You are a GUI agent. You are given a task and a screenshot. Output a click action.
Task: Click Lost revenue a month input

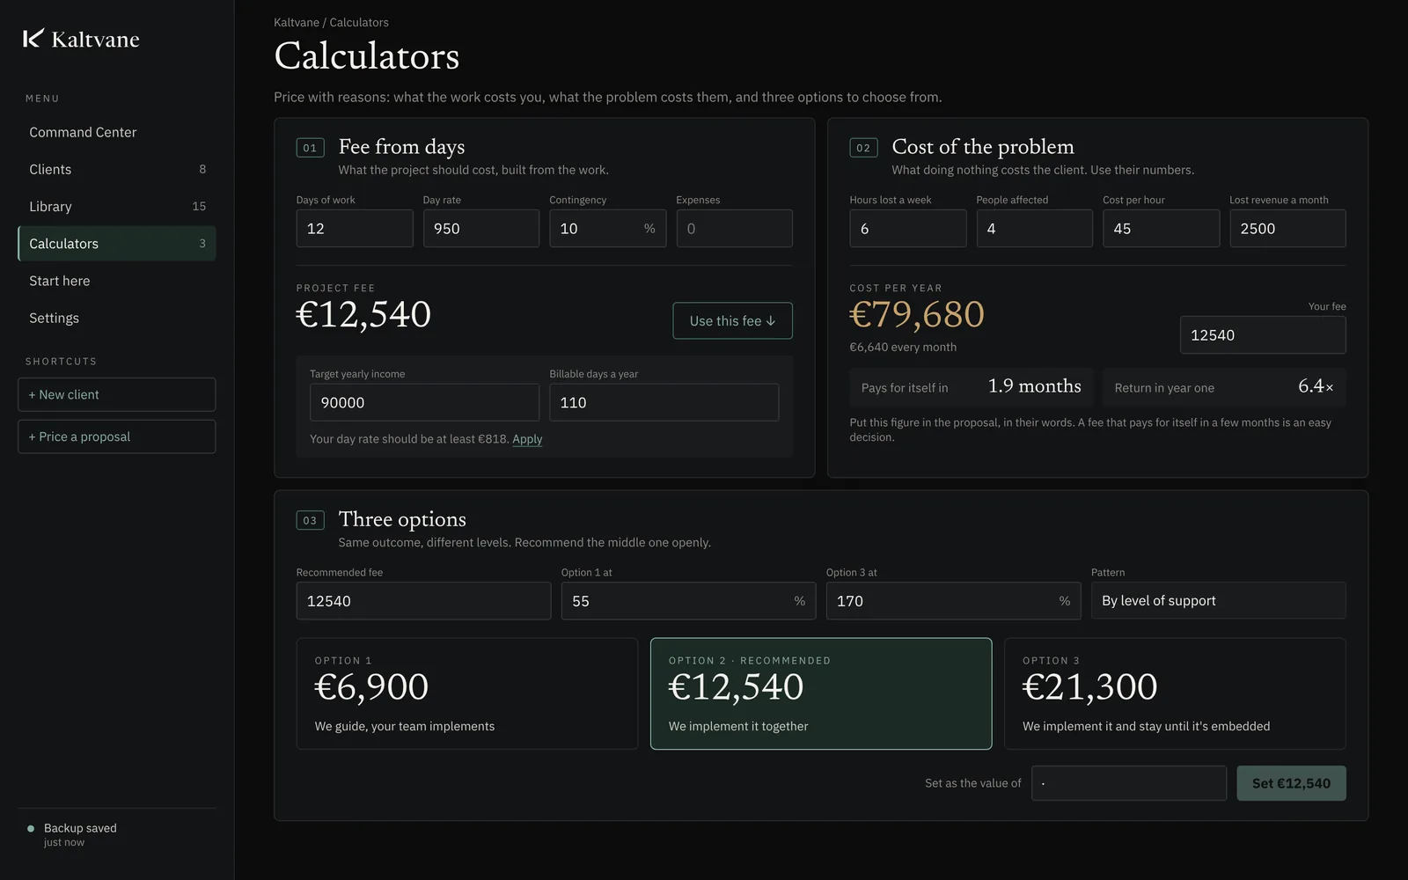[x=1287, y=228]
